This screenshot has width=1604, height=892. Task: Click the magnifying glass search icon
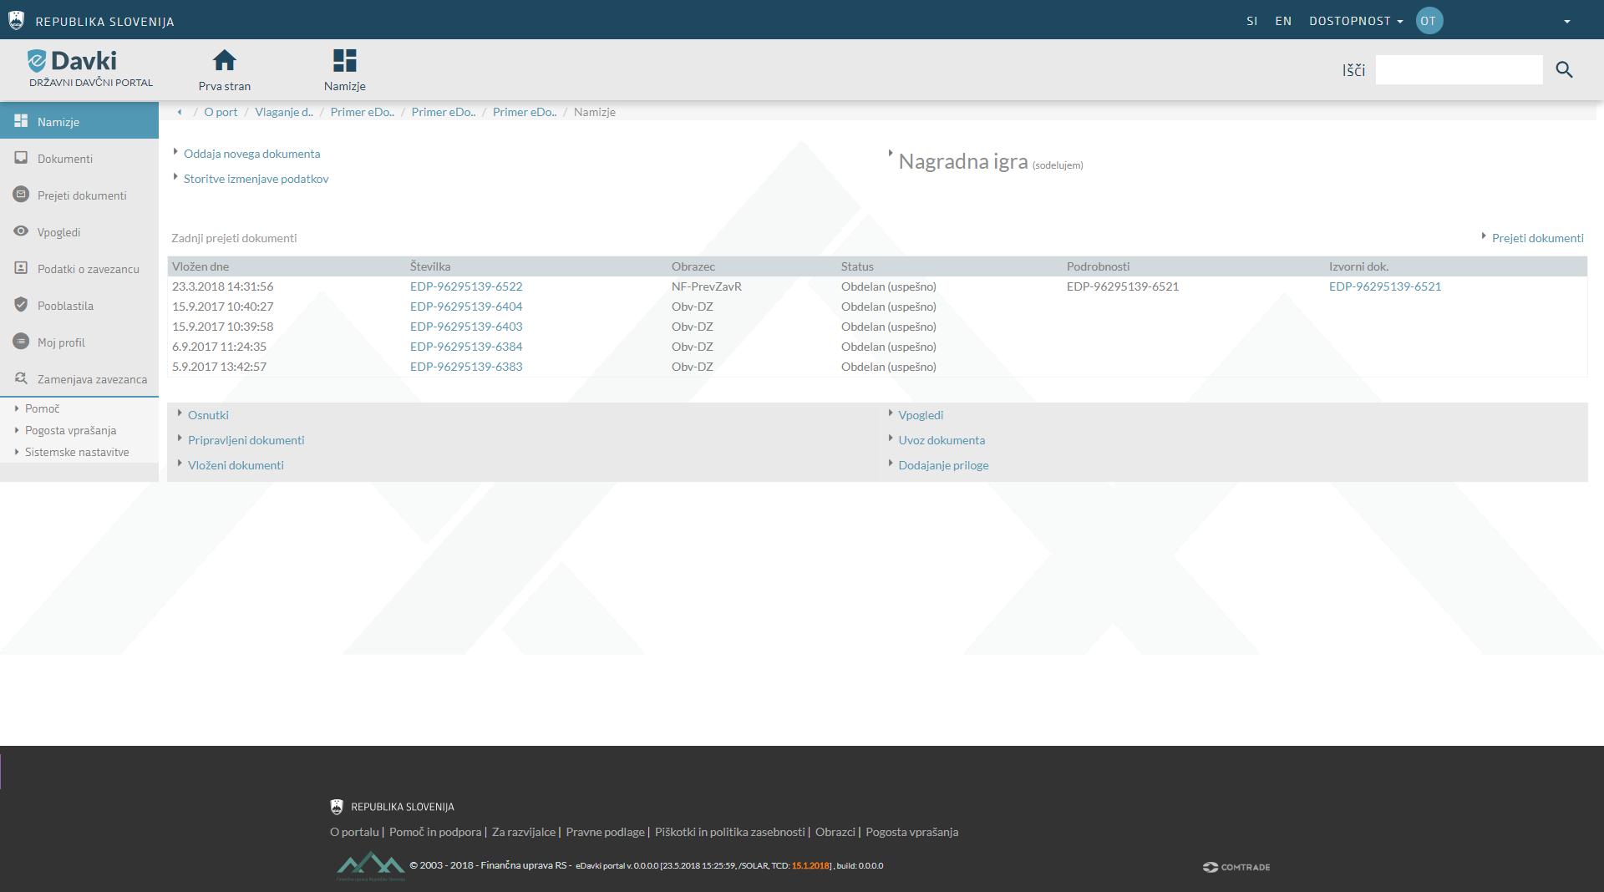click(x=1564, y=70)
